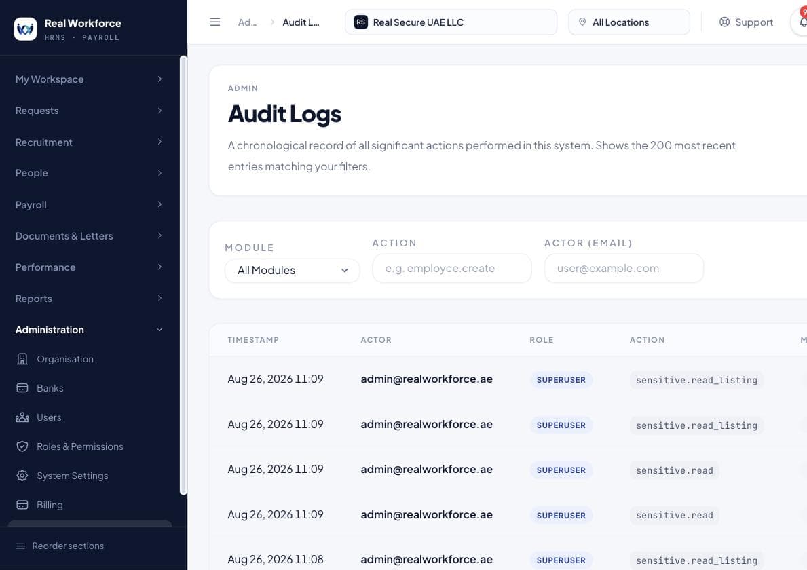Viewport: 807px width, 570px height.
Task: Open System Settings page
Action: pos(89,476)
